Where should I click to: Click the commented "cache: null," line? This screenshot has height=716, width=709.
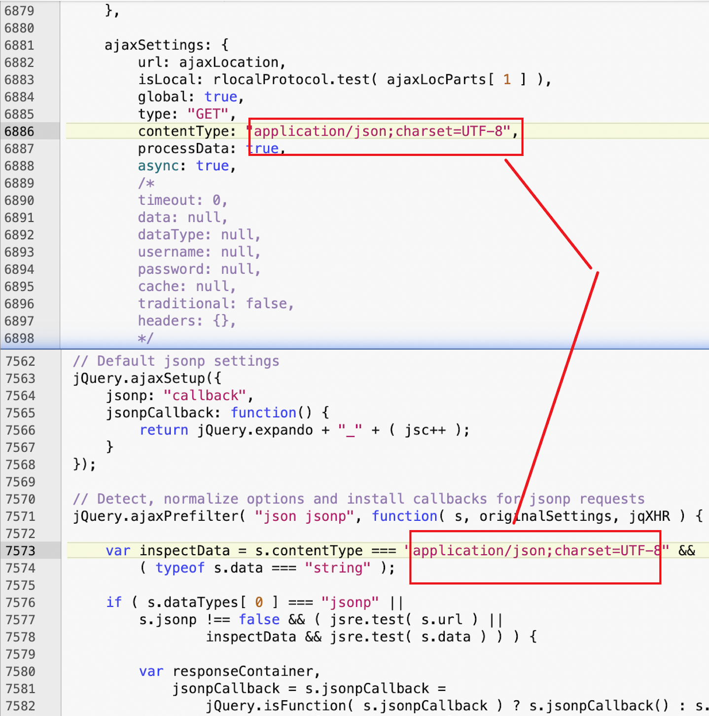[187, 286]
